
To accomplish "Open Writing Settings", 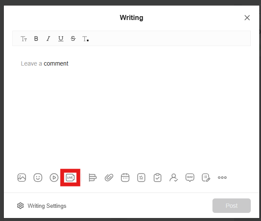I will click(42, 206).
